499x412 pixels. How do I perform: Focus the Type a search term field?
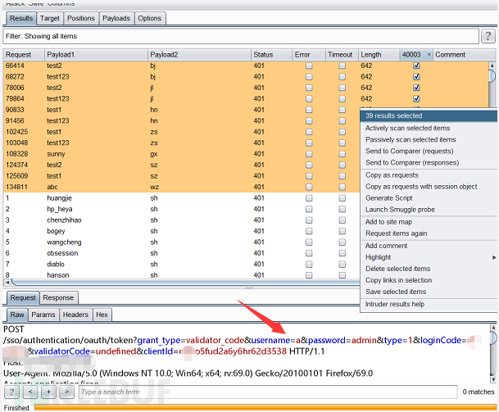pos(268,392)
